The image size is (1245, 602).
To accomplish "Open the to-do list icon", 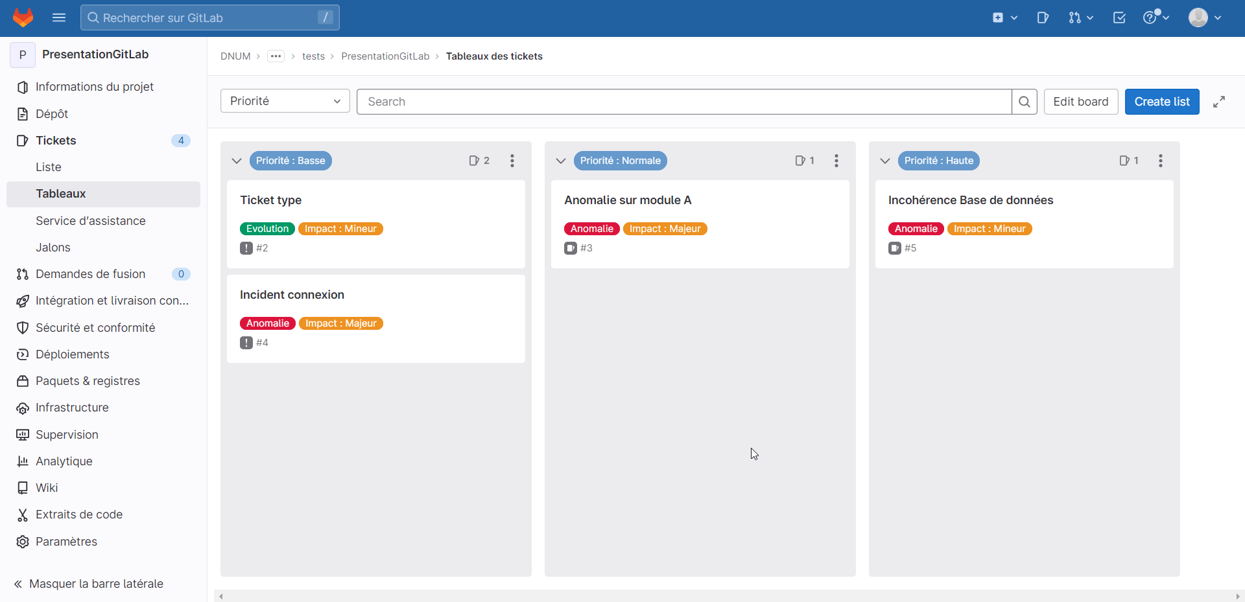I will tap(1119, 17).
